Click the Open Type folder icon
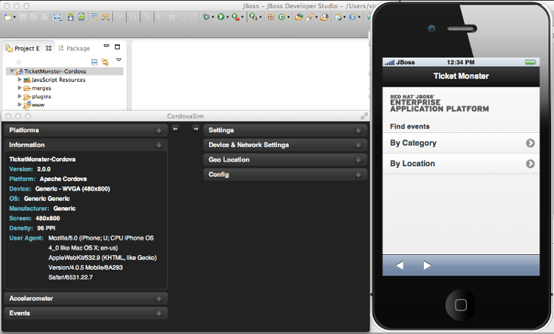Image resolution: width=554 pixels, height=334 pixels. 299,16
